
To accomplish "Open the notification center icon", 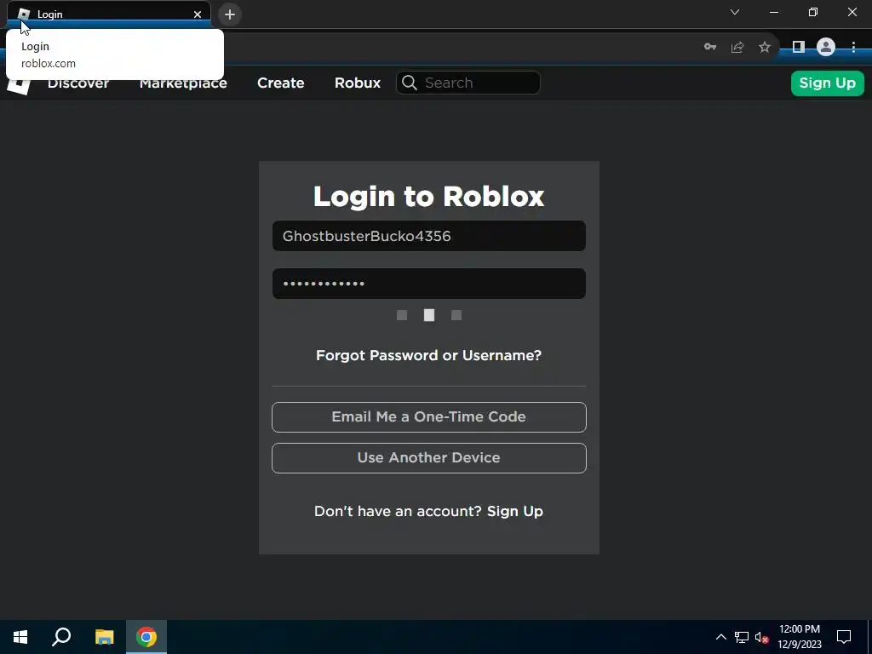I will tap(844, 637).
